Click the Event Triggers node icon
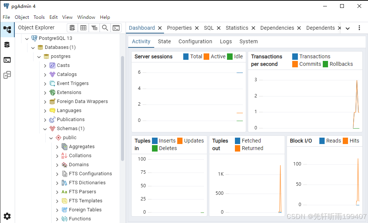The image size is (368, 223). point(52,83)
